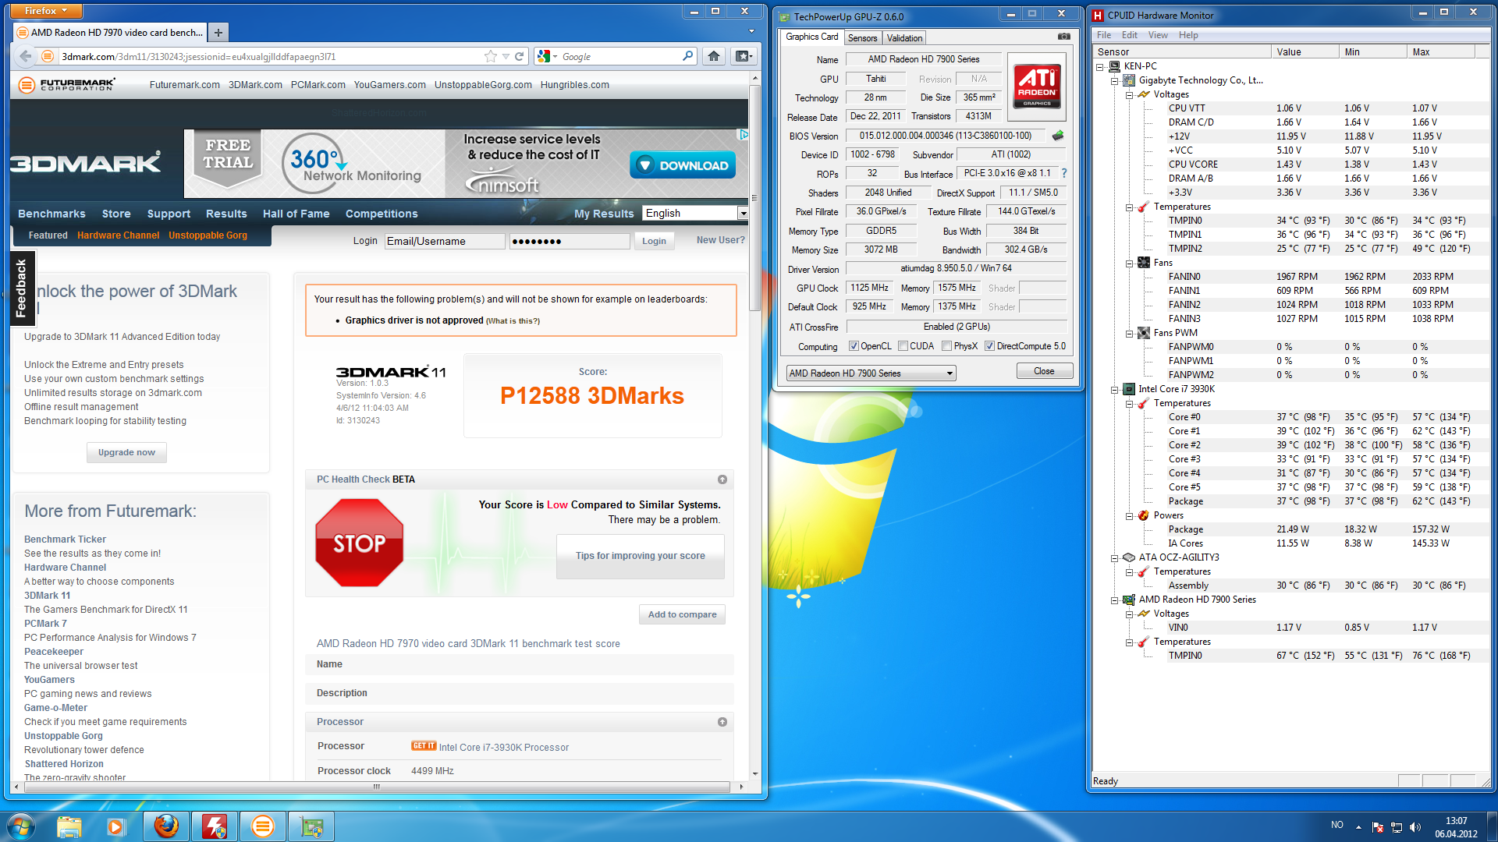This screenshot has height=842, width=1498.
Task: Open the New User? link
Action: click(x=720, y=240)
